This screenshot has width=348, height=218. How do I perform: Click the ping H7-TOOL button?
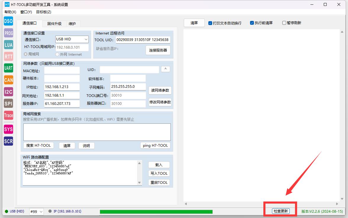click(155, 145)
